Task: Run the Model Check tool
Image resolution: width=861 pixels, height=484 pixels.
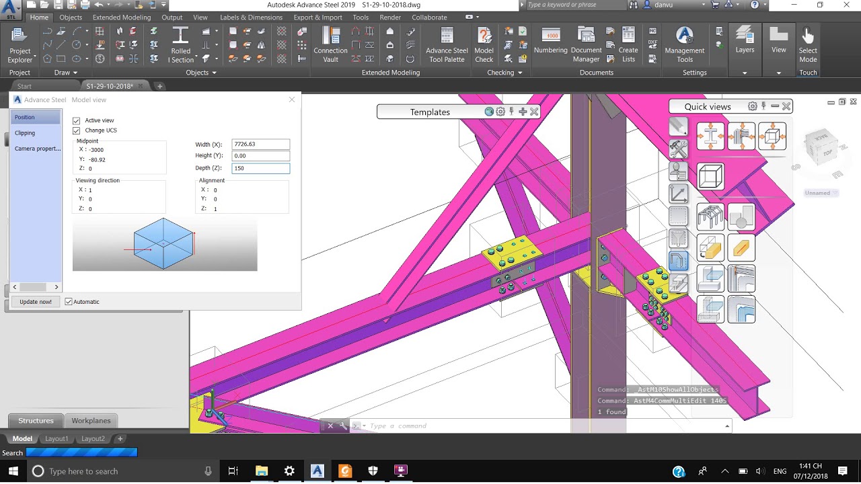Action: point(484,45)
